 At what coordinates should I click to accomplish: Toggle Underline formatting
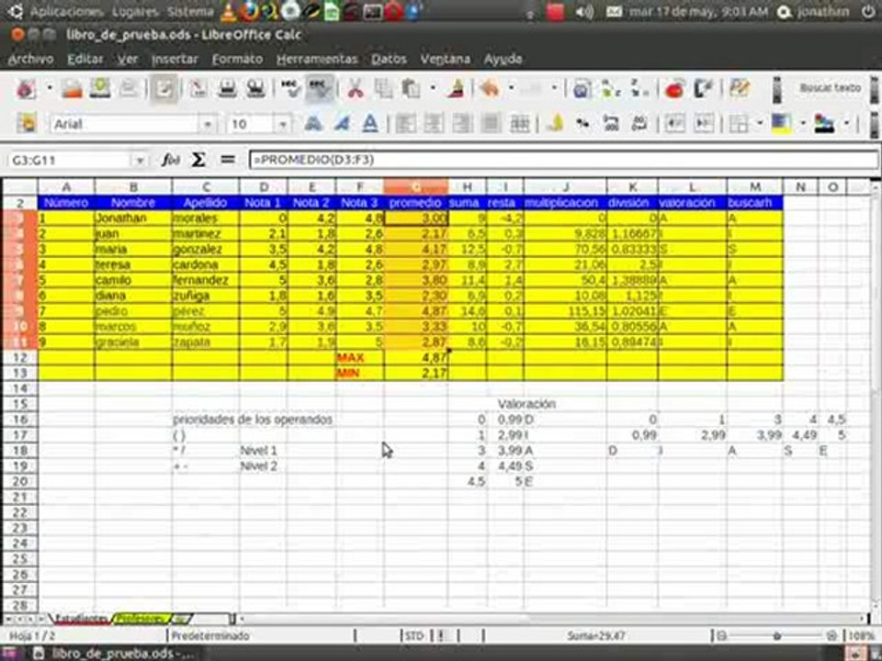point(369,123)
